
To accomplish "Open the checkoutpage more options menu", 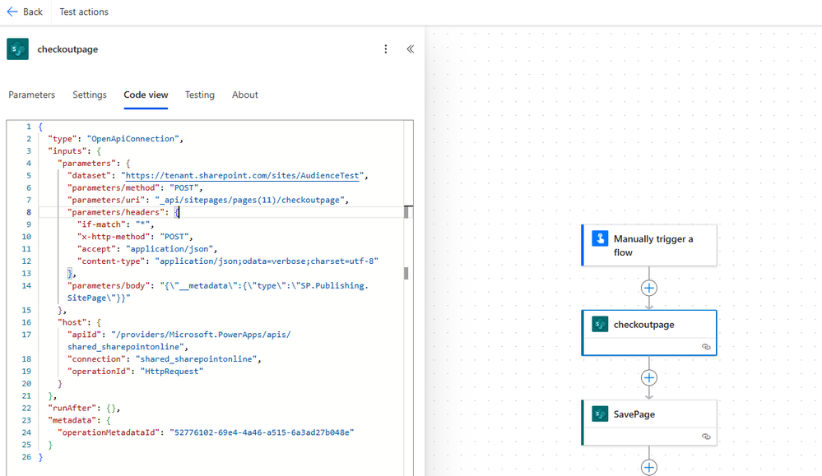I will point(385,49).
